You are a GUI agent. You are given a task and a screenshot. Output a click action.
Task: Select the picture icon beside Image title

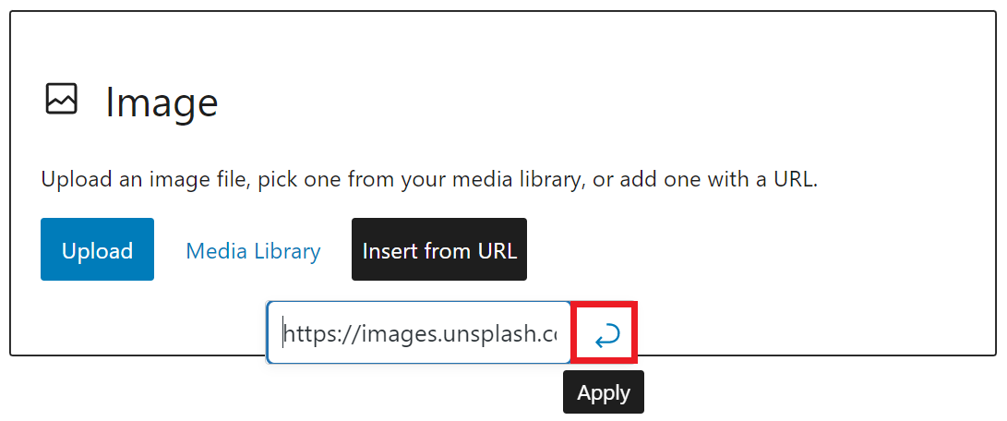coord(62,99)
